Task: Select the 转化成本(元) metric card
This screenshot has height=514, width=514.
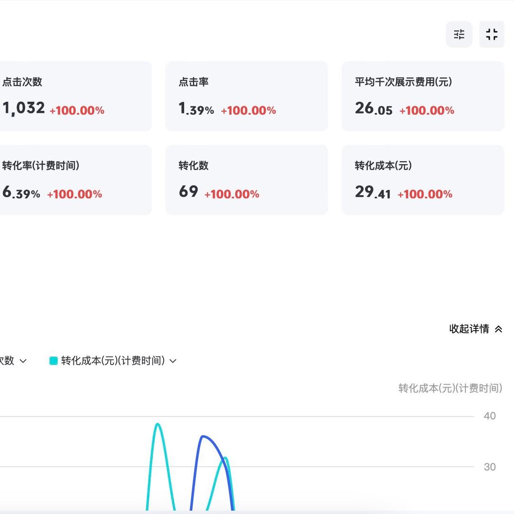Action: tap(423, 180)
